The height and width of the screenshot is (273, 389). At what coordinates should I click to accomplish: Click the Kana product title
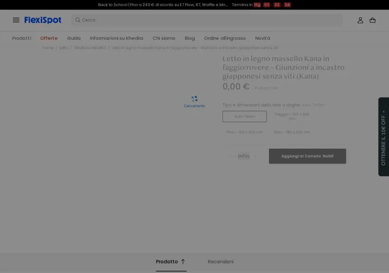[x=283, y=67]
